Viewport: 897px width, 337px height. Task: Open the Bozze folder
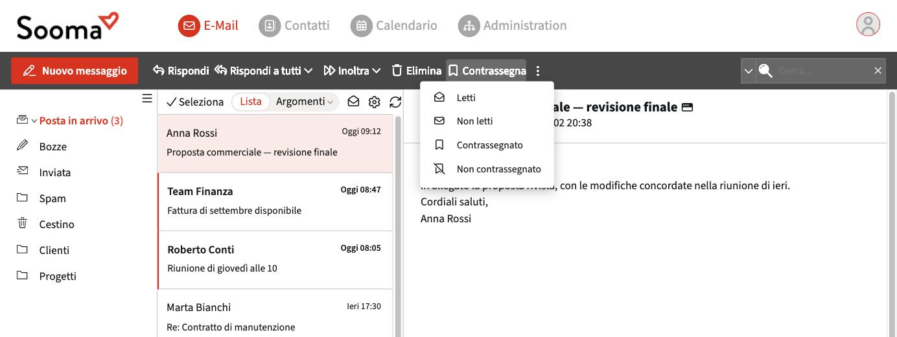point(53,146)
